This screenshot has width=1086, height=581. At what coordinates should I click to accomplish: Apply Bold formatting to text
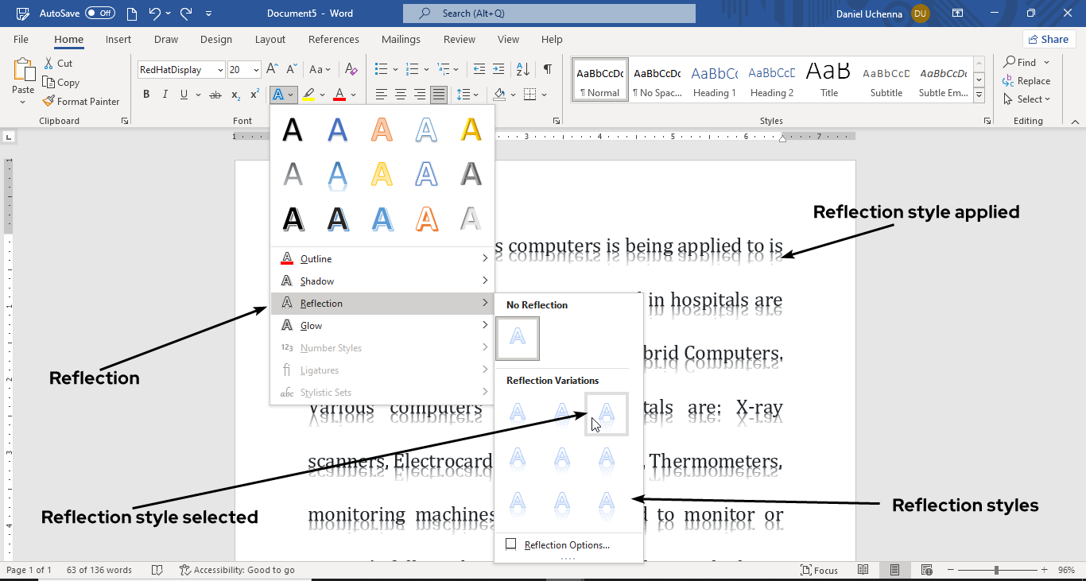tap(146, 95)
